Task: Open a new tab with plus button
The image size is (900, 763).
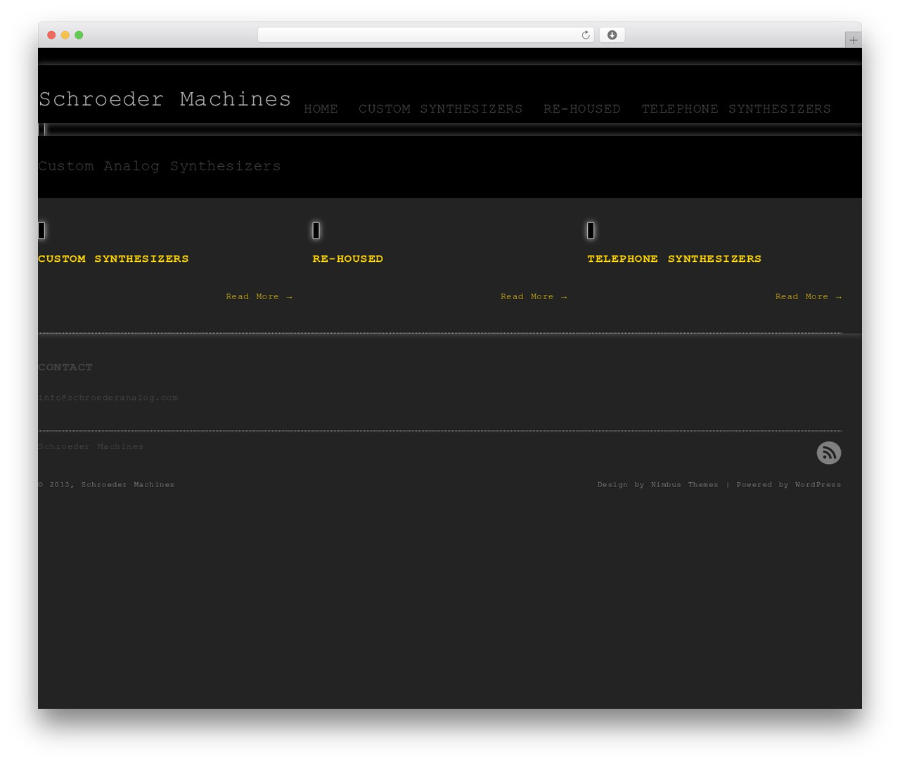Action: click(853, 40)
